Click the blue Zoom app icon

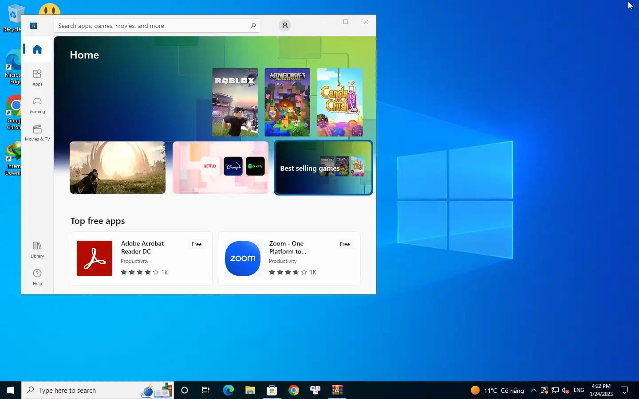click(x=243, y=258)
